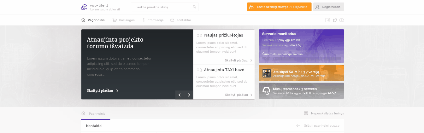
Task: Click the icon beside Neperskaitytas turinys
Action: [306, 113]
